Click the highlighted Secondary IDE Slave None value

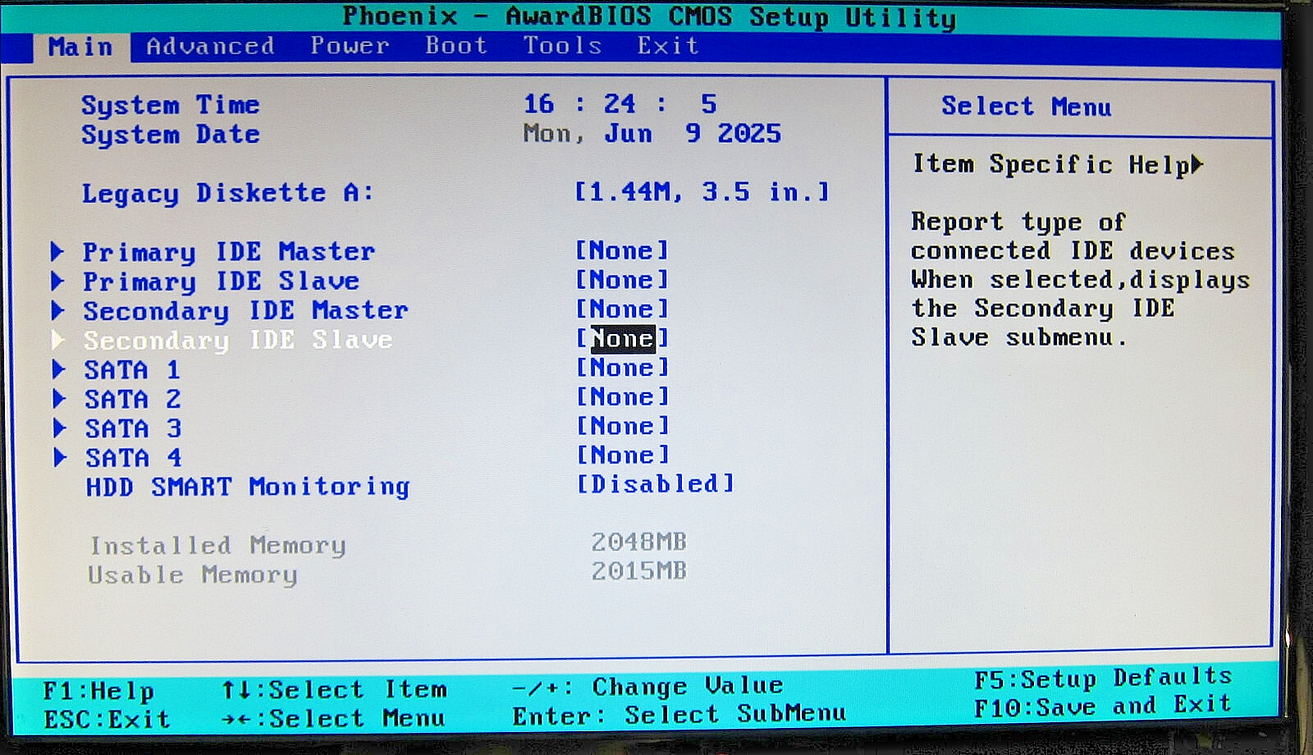[622, 338]
